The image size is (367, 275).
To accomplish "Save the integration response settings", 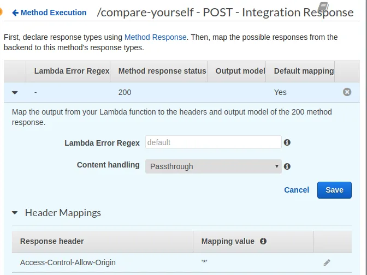I will click(334, 190).
